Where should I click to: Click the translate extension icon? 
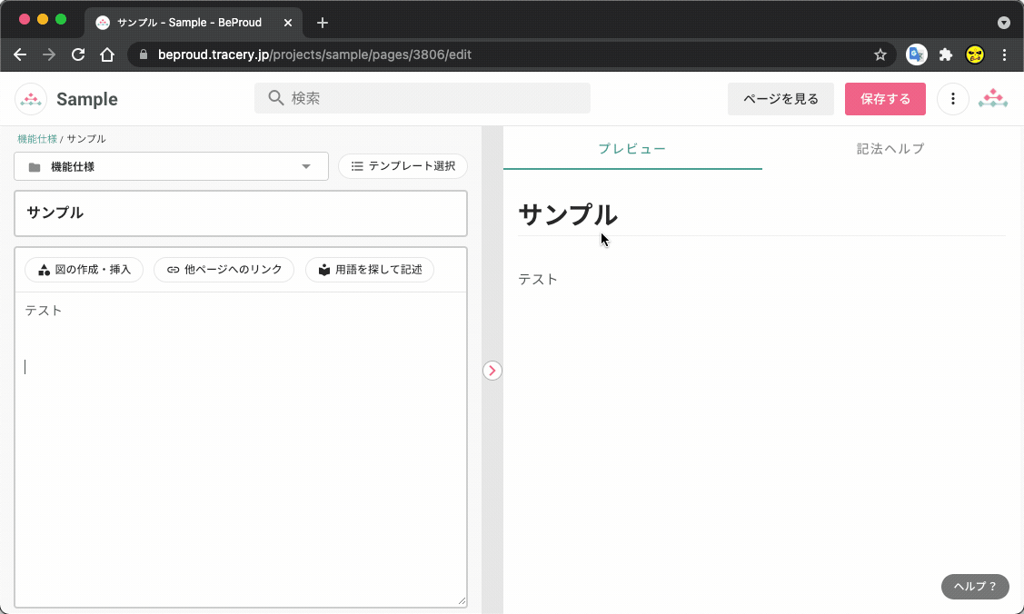[916, 54]
